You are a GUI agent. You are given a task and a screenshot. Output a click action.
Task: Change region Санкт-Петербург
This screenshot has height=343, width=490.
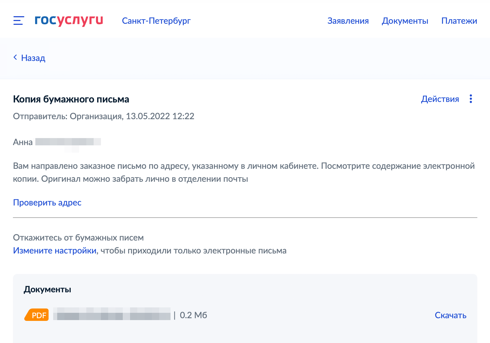coord(156,21)
